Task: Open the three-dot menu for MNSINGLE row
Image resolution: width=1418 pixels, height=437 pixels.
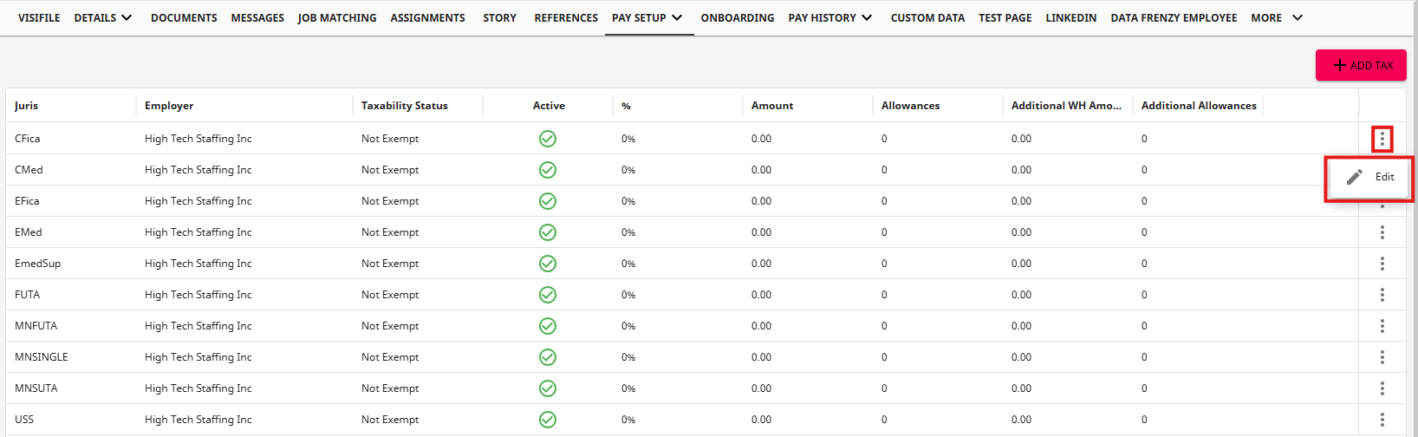Action: point(1382,357)
